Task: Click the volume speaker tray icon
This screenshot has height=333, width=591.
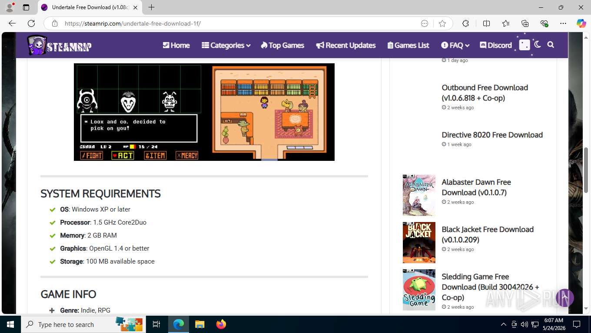Action: (525, 324)
